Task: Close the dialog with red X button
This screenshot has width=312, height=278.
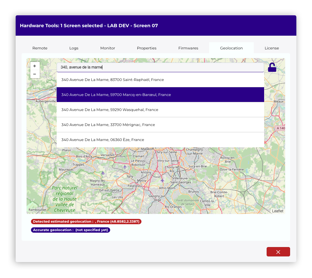Action: tap(278, 252)
